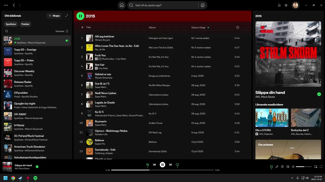The width and height of the screenshot is (325, 182).
Task: Open the notifications bell
Action: (x=279, y=5)
